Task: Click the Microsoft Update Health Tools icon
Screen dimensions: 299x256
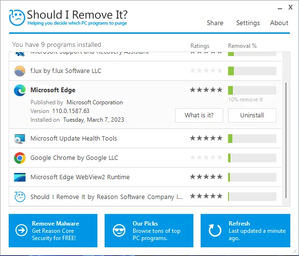Action: click(20, 139)
